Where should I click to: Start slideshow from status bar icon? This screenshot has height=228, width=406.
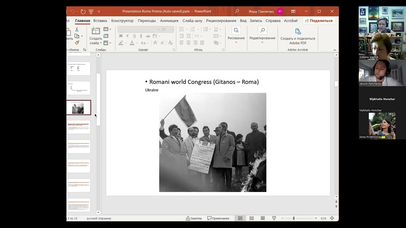coord(274,218)
